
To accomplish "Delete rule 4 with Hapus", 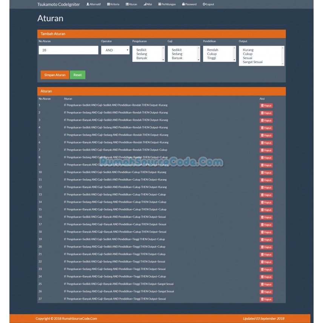I will [266, 128].
